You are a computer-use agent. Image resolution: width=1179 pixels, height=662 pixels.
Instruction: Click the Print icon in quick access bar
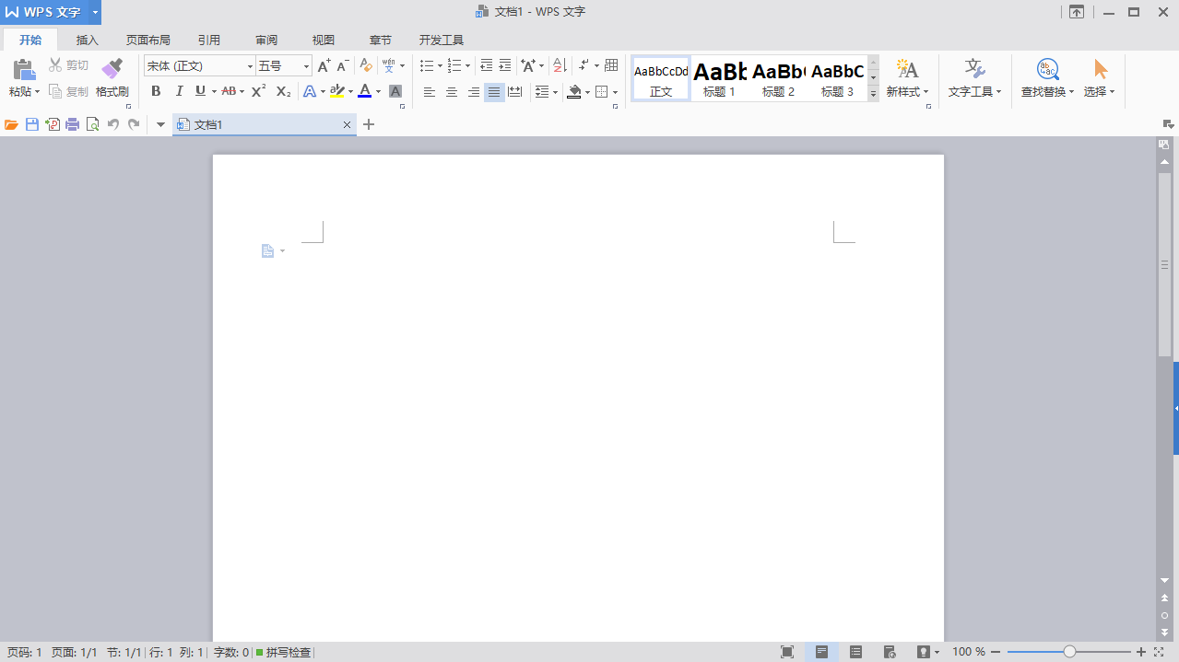[x=73, y=124]
